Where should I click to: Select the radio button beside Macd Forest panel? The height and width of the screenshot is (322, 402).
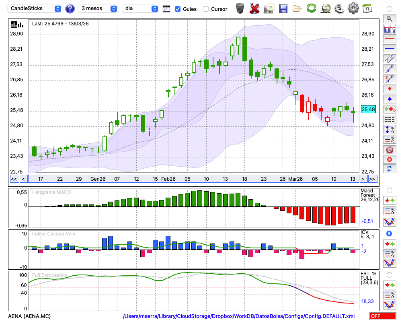point(389,190)
